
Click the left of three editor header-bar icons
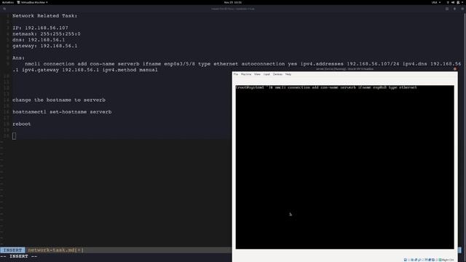447,9
